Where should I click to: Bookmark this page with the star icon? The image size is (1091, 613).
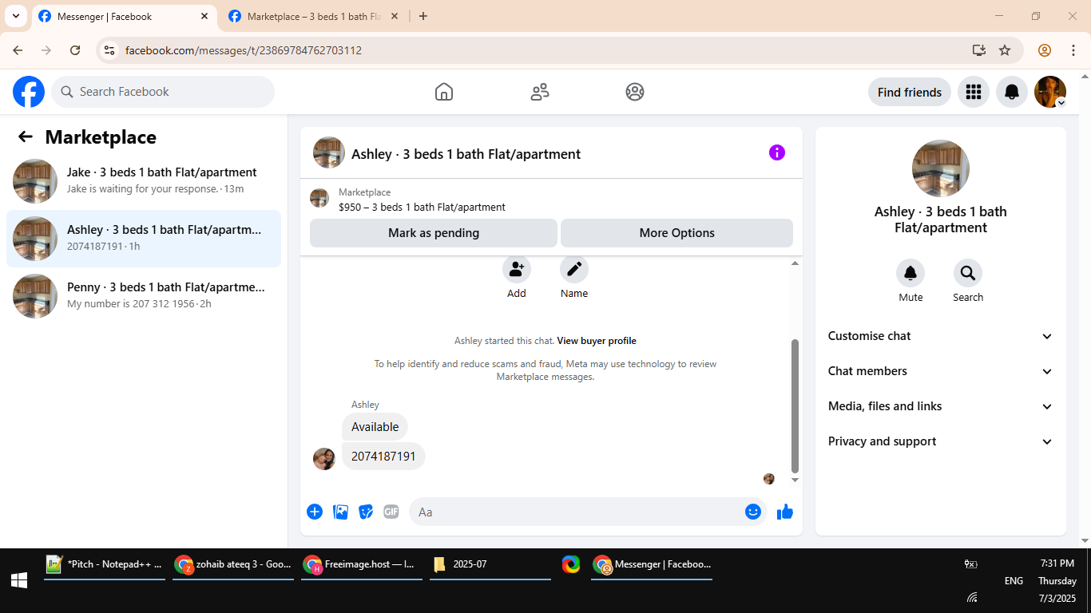1005,50
